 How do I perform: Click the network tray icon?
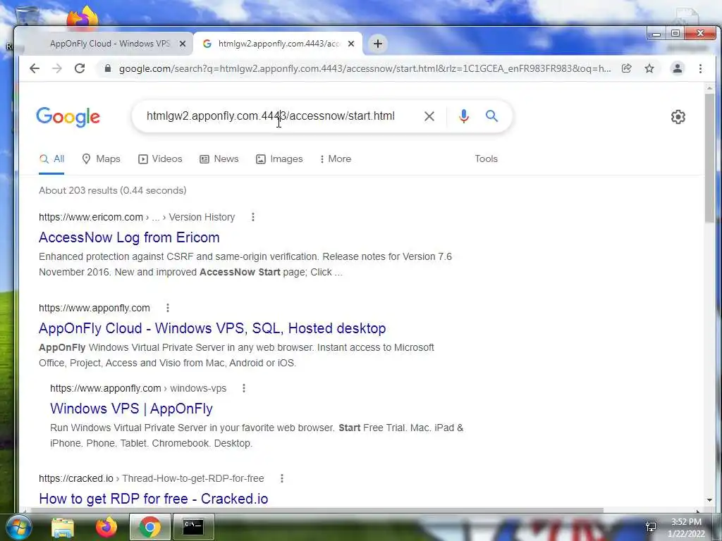(651, 527)
